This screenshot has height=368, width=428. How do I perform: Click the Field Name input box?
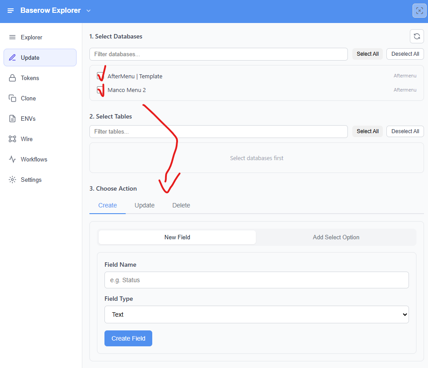click(256, 280)
